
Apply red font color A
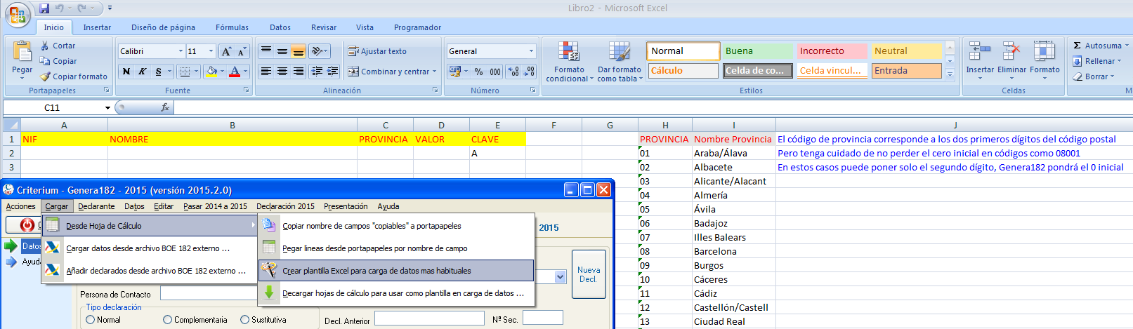[x=235, y=72]
